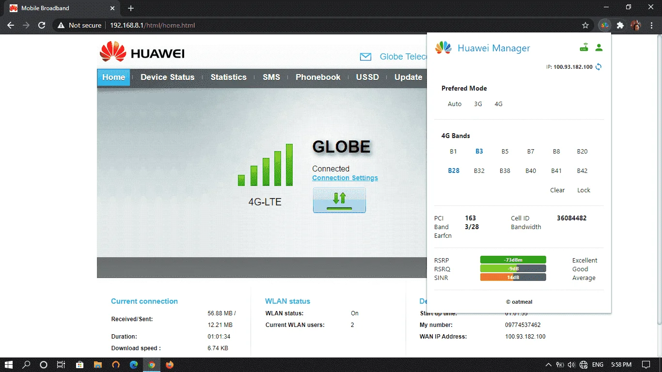Open the Statistics tab
The width and height of the screenshot is (662, 372).
(x=228, y=77)
